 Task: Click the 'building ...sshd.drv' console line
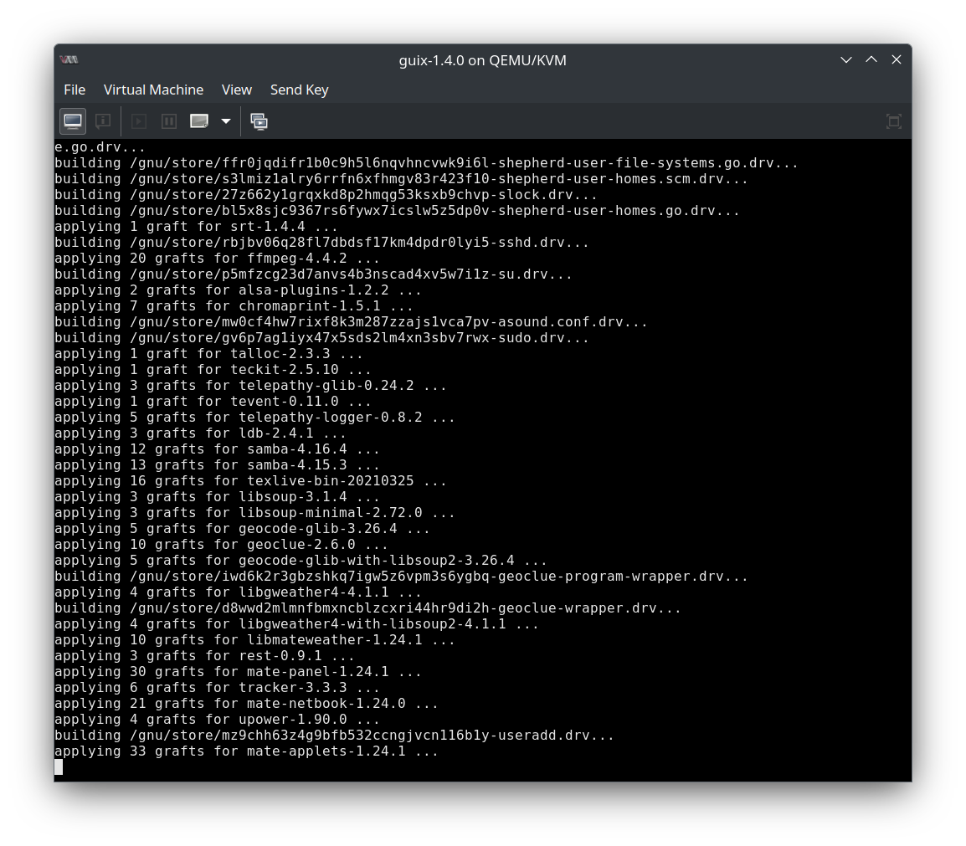321,243
